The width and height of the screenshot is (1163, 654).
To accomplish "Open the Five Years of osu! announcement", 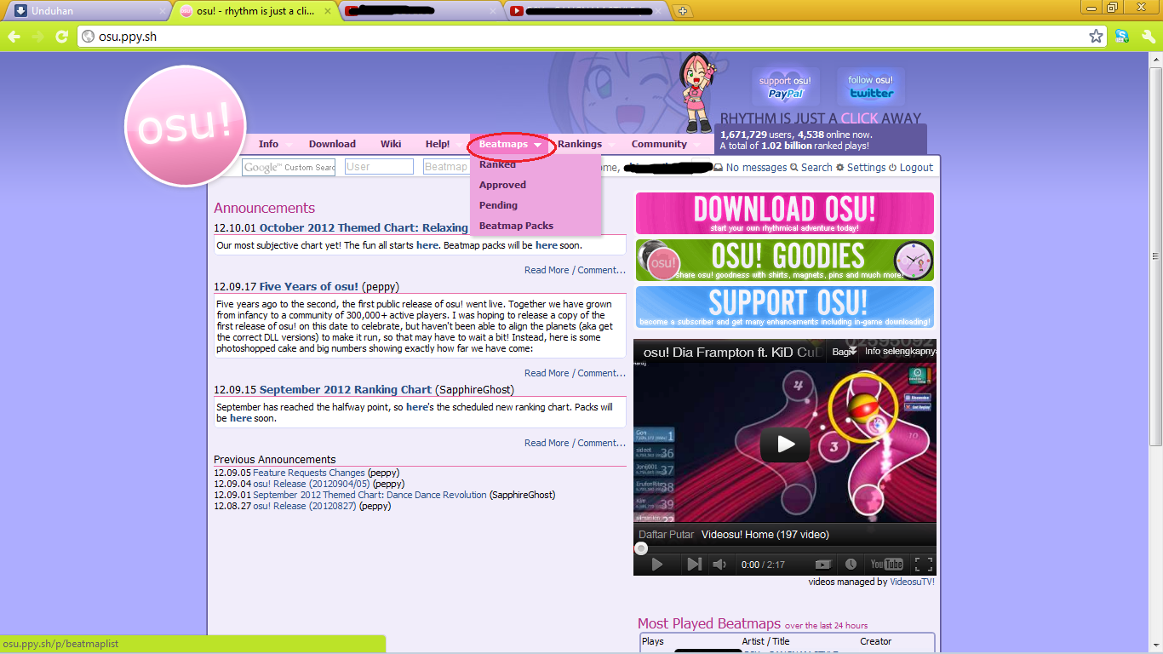I will coord(309,286).
